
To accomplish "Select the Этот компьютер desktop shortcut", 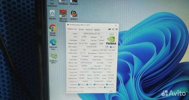I will [52, 3].
